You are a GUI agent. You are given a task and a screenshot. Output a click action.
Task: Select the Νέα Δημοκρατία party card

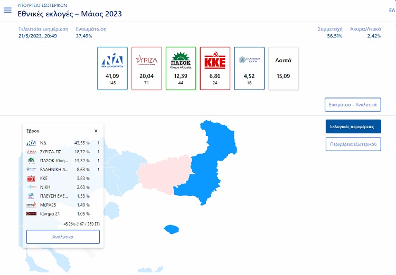point(112,68)
